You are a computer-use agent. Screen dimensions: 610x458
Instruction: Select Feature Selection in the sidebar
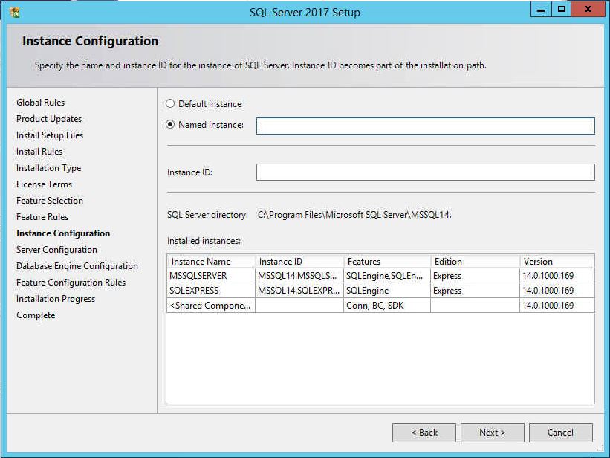pos(49,201)
